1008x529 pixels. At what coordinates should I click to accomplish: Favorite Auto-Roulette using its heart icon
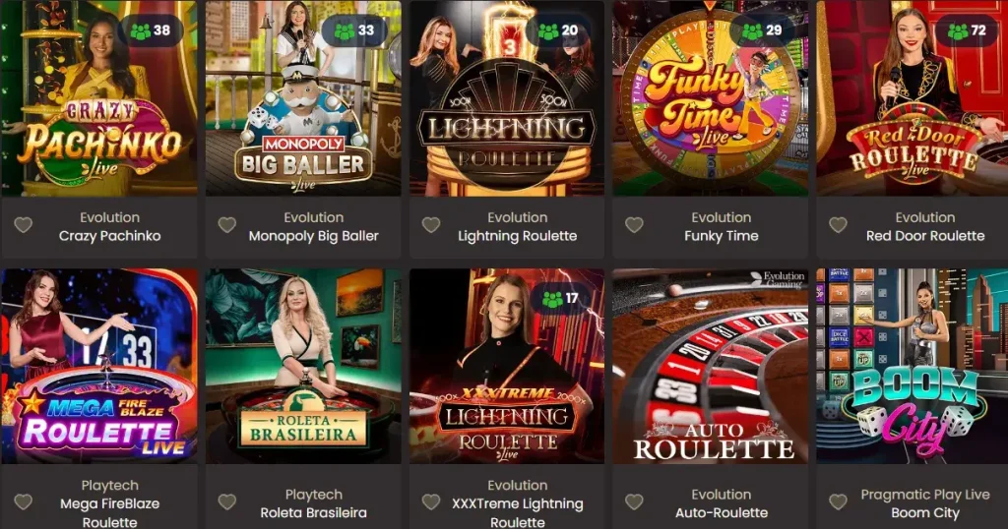[x=635, y=502]
